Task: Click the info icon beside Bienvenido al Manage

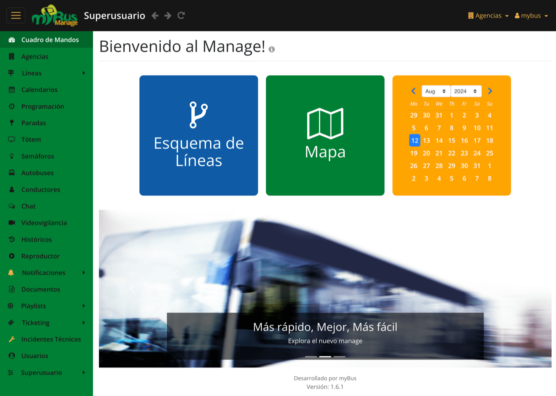Action: pos(272,50)
